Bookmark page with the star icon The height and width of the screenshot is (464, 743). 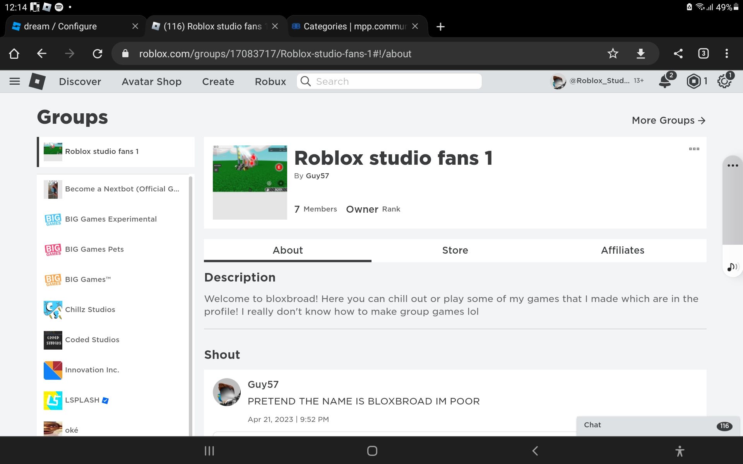tap(613, 53)
